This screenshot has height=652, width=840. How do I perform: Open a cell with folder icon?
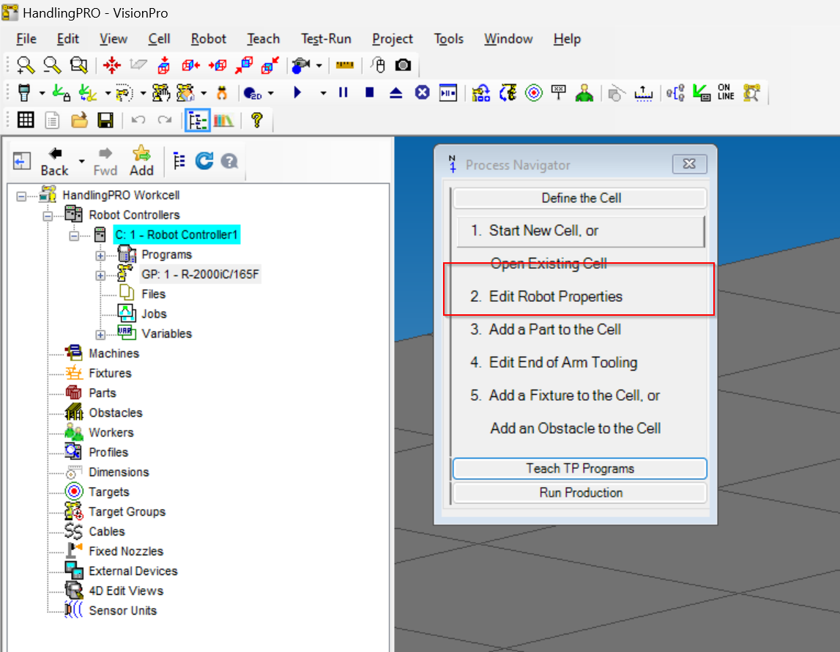coord(79,120)
